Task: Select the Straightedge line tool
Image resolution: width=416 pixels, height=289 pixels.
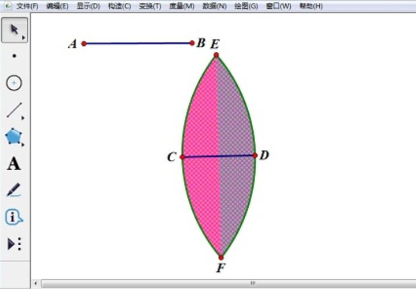Action: 14,110
